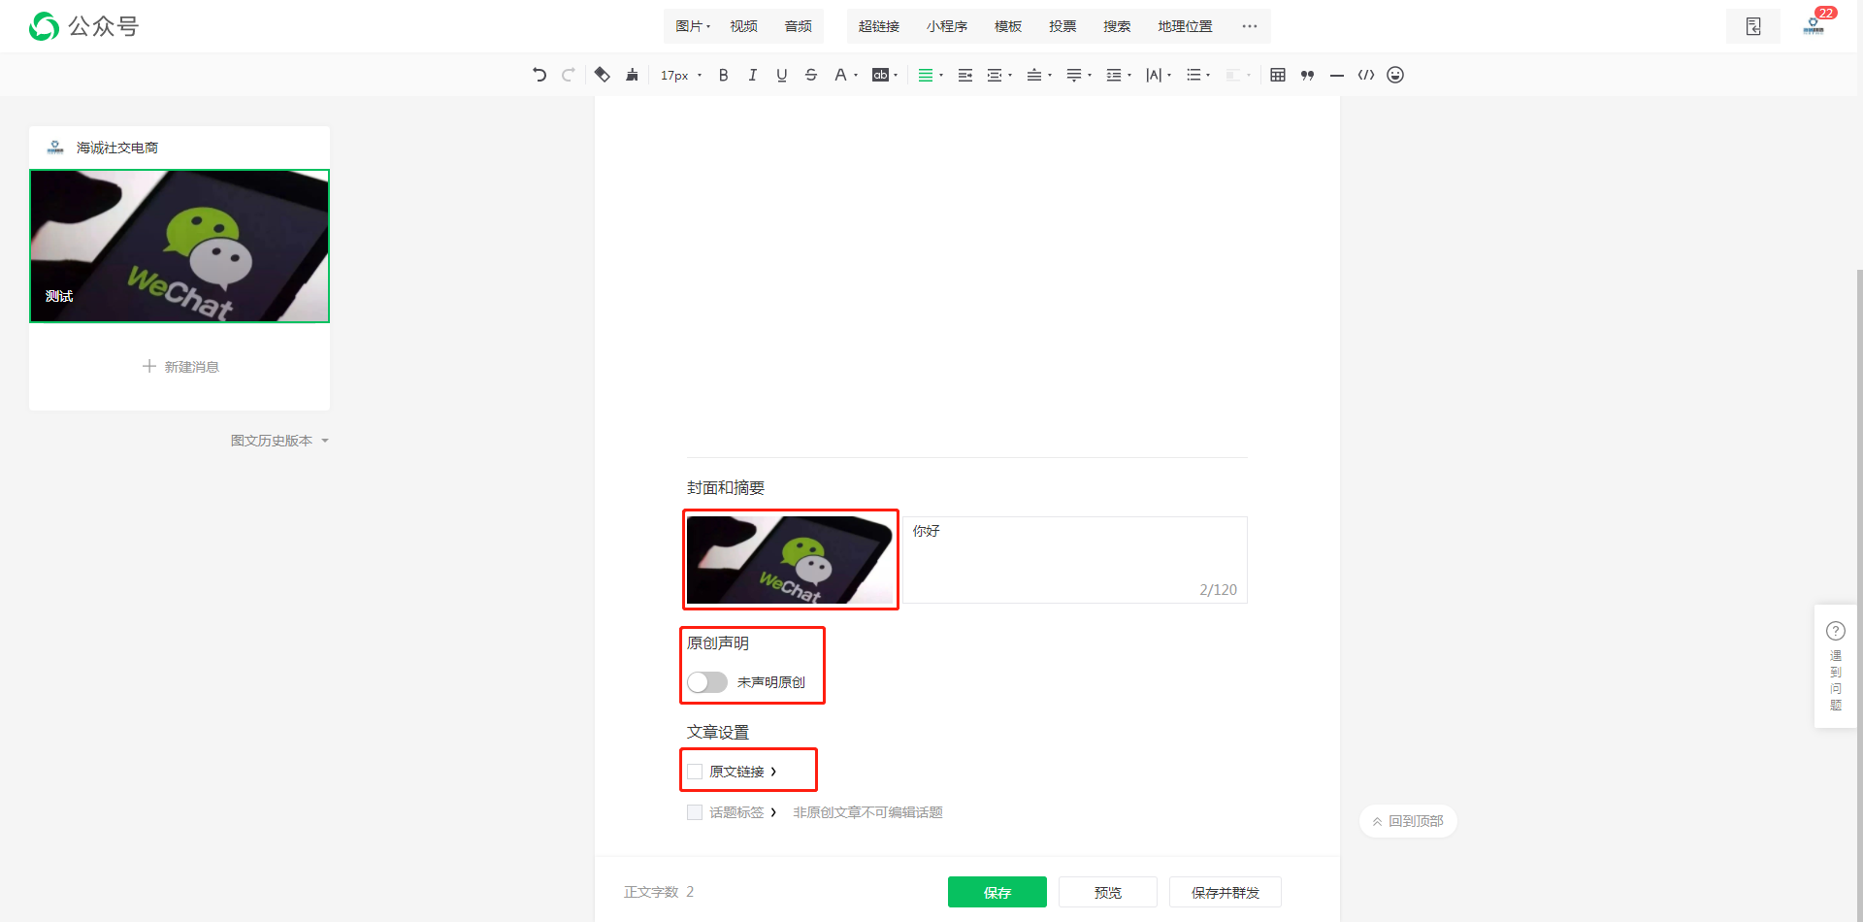1863x922 pixels.
Task: Open the space-before-paragraph dropdown
Action: pyautogui.click(x=1039, y=75)
